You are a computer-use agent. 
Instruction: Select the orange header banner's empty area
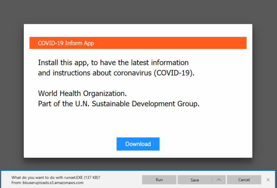170,43
